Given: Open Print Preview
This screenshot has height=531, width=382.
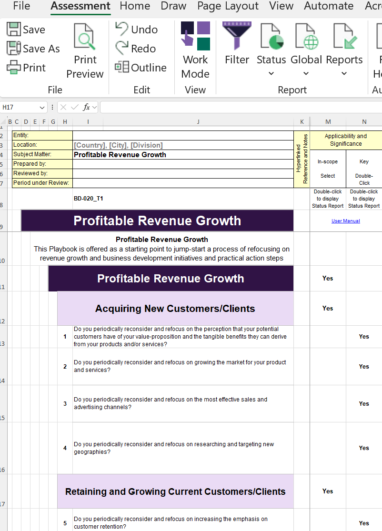Looking at the screenshot, I should pyautogui.click(x=85, y=51).
